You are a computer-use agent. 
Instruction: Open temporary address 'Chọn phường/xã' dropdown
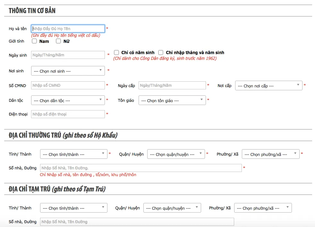tap(263, 208)
